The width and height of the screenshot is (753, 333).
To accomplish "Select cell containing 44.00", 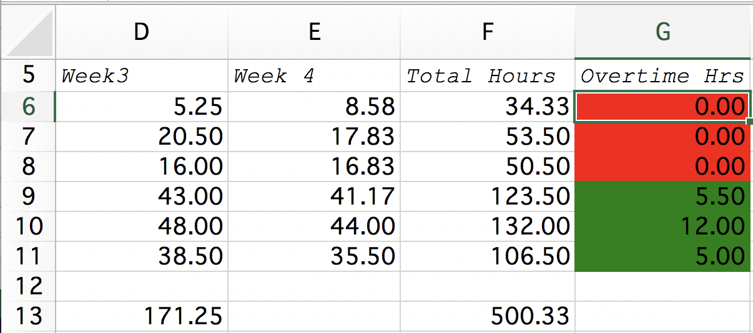I will (314, 226).
